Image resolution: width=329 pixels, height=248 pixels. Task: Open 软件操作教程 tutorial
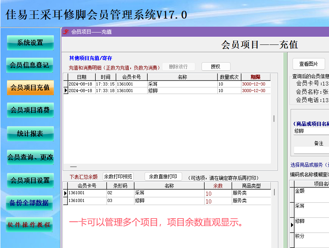[29, 225]
